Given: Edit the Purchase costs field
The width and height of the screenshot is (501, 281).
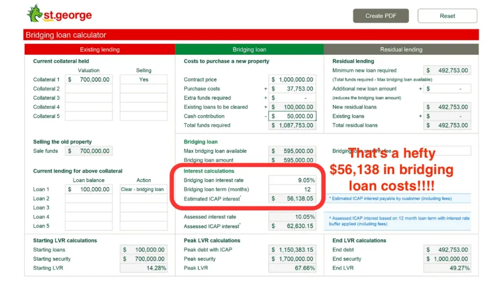Looking at the screenshot, I should point(293,89).
